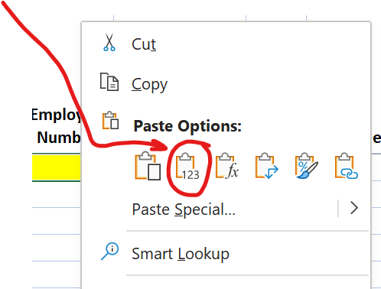Image resolution: width=381 pixels, height=289 pixels.
Task: Pick the Paste Formatting brush option
Action: [x=307, y=166]
